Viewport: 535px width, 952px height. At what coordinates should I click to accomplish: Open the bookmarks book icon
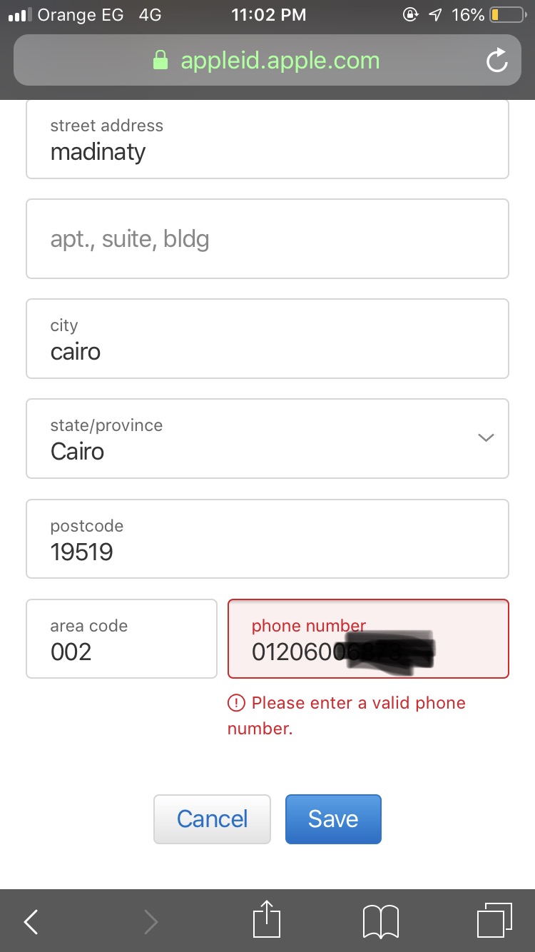point(381,921)
